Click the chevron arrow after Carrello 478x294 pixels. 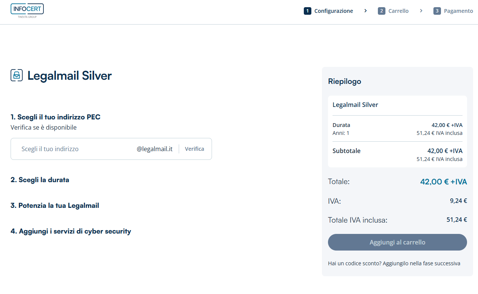(x=421, y=11)
